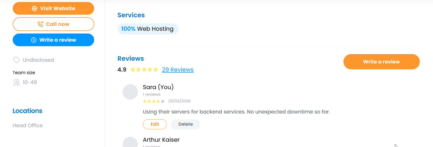Click the globe icon on Visit Website
The image size is (433, 147).
(x=34, y=9)
